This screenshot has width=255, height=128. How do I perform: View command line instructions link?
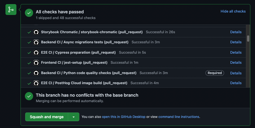pyautogui.click(x=179, y=117)
